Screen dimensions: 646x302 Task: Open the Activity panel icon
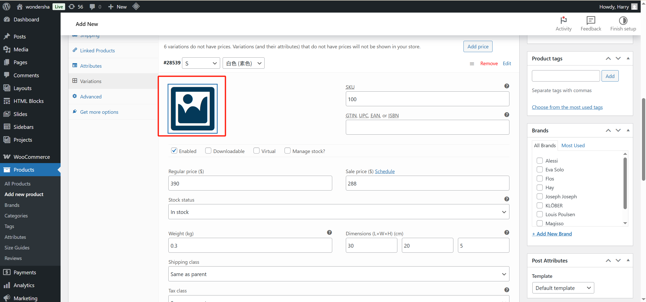click(563, 21)
